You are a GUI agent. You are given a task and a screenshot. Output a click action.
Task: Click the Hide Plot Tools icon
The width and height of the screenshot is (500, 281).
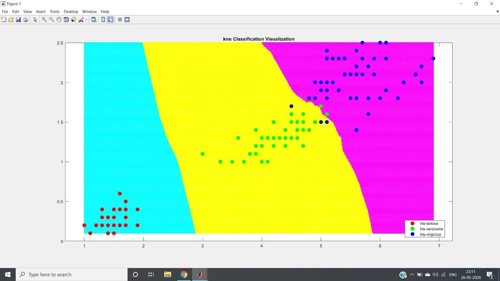coord(120,20)
